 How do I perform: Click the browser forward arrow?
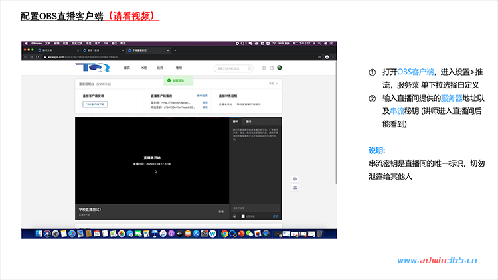coord(31,57)
